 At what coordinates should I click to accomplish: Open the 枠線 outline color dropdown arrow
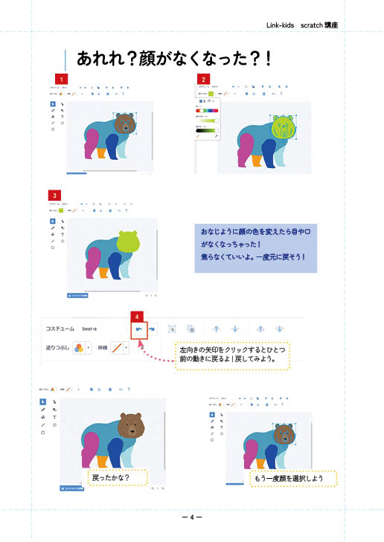click(x=127, y=348)
